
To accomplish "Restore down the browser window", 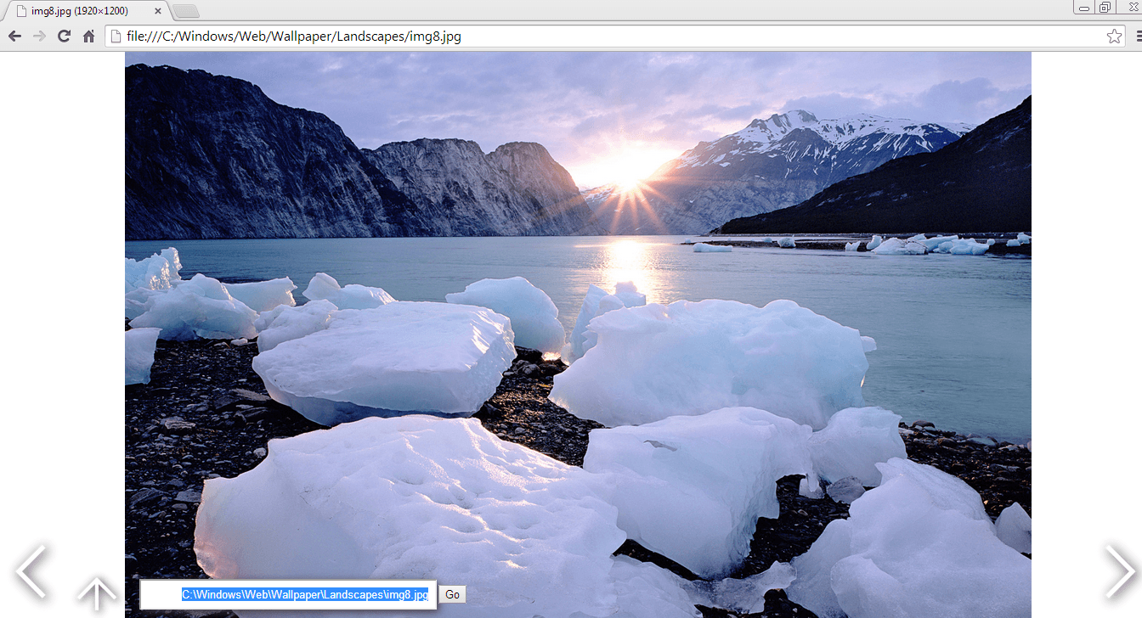I will (1105, 8).
